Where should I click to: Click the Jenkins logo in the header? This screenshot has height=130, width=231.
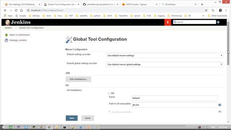click(18, 22)
